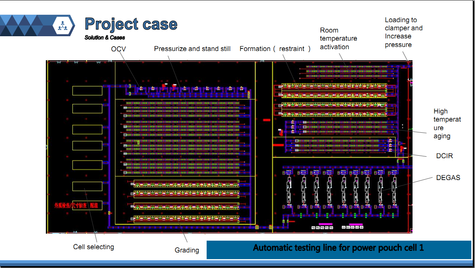Screen dimensions: 475x268
Task: Click the 'DCIR' label
Action: tap(444, 156)
